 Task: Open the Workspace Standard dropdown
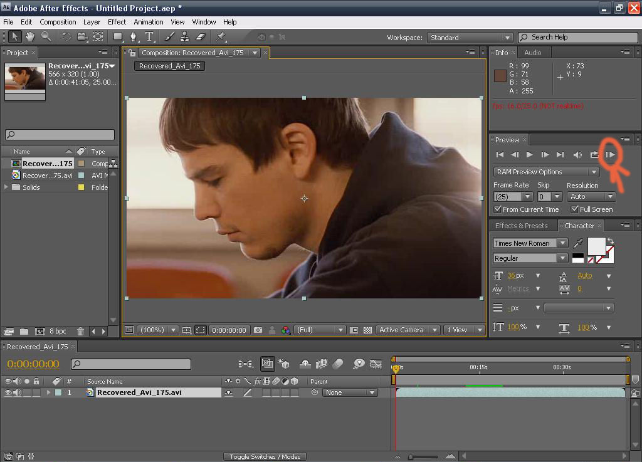point(470,37)
